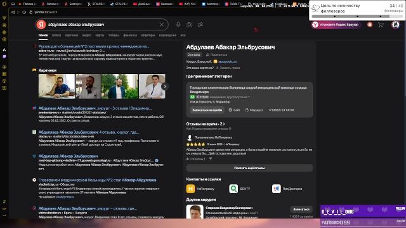Viewport: 406px width, 228px height.
Task: Select the Товары search category tab
Action: click(x=114, y=35)
